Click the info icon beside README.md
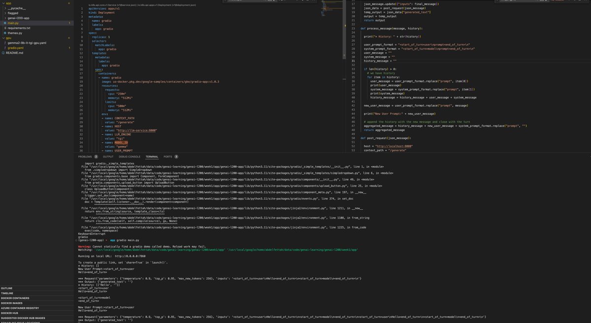Viewport: 591px width, 323px height. [3, 53]
